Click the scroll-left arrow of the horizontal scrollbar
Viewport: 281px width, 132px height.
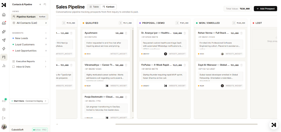click(57, 124)
